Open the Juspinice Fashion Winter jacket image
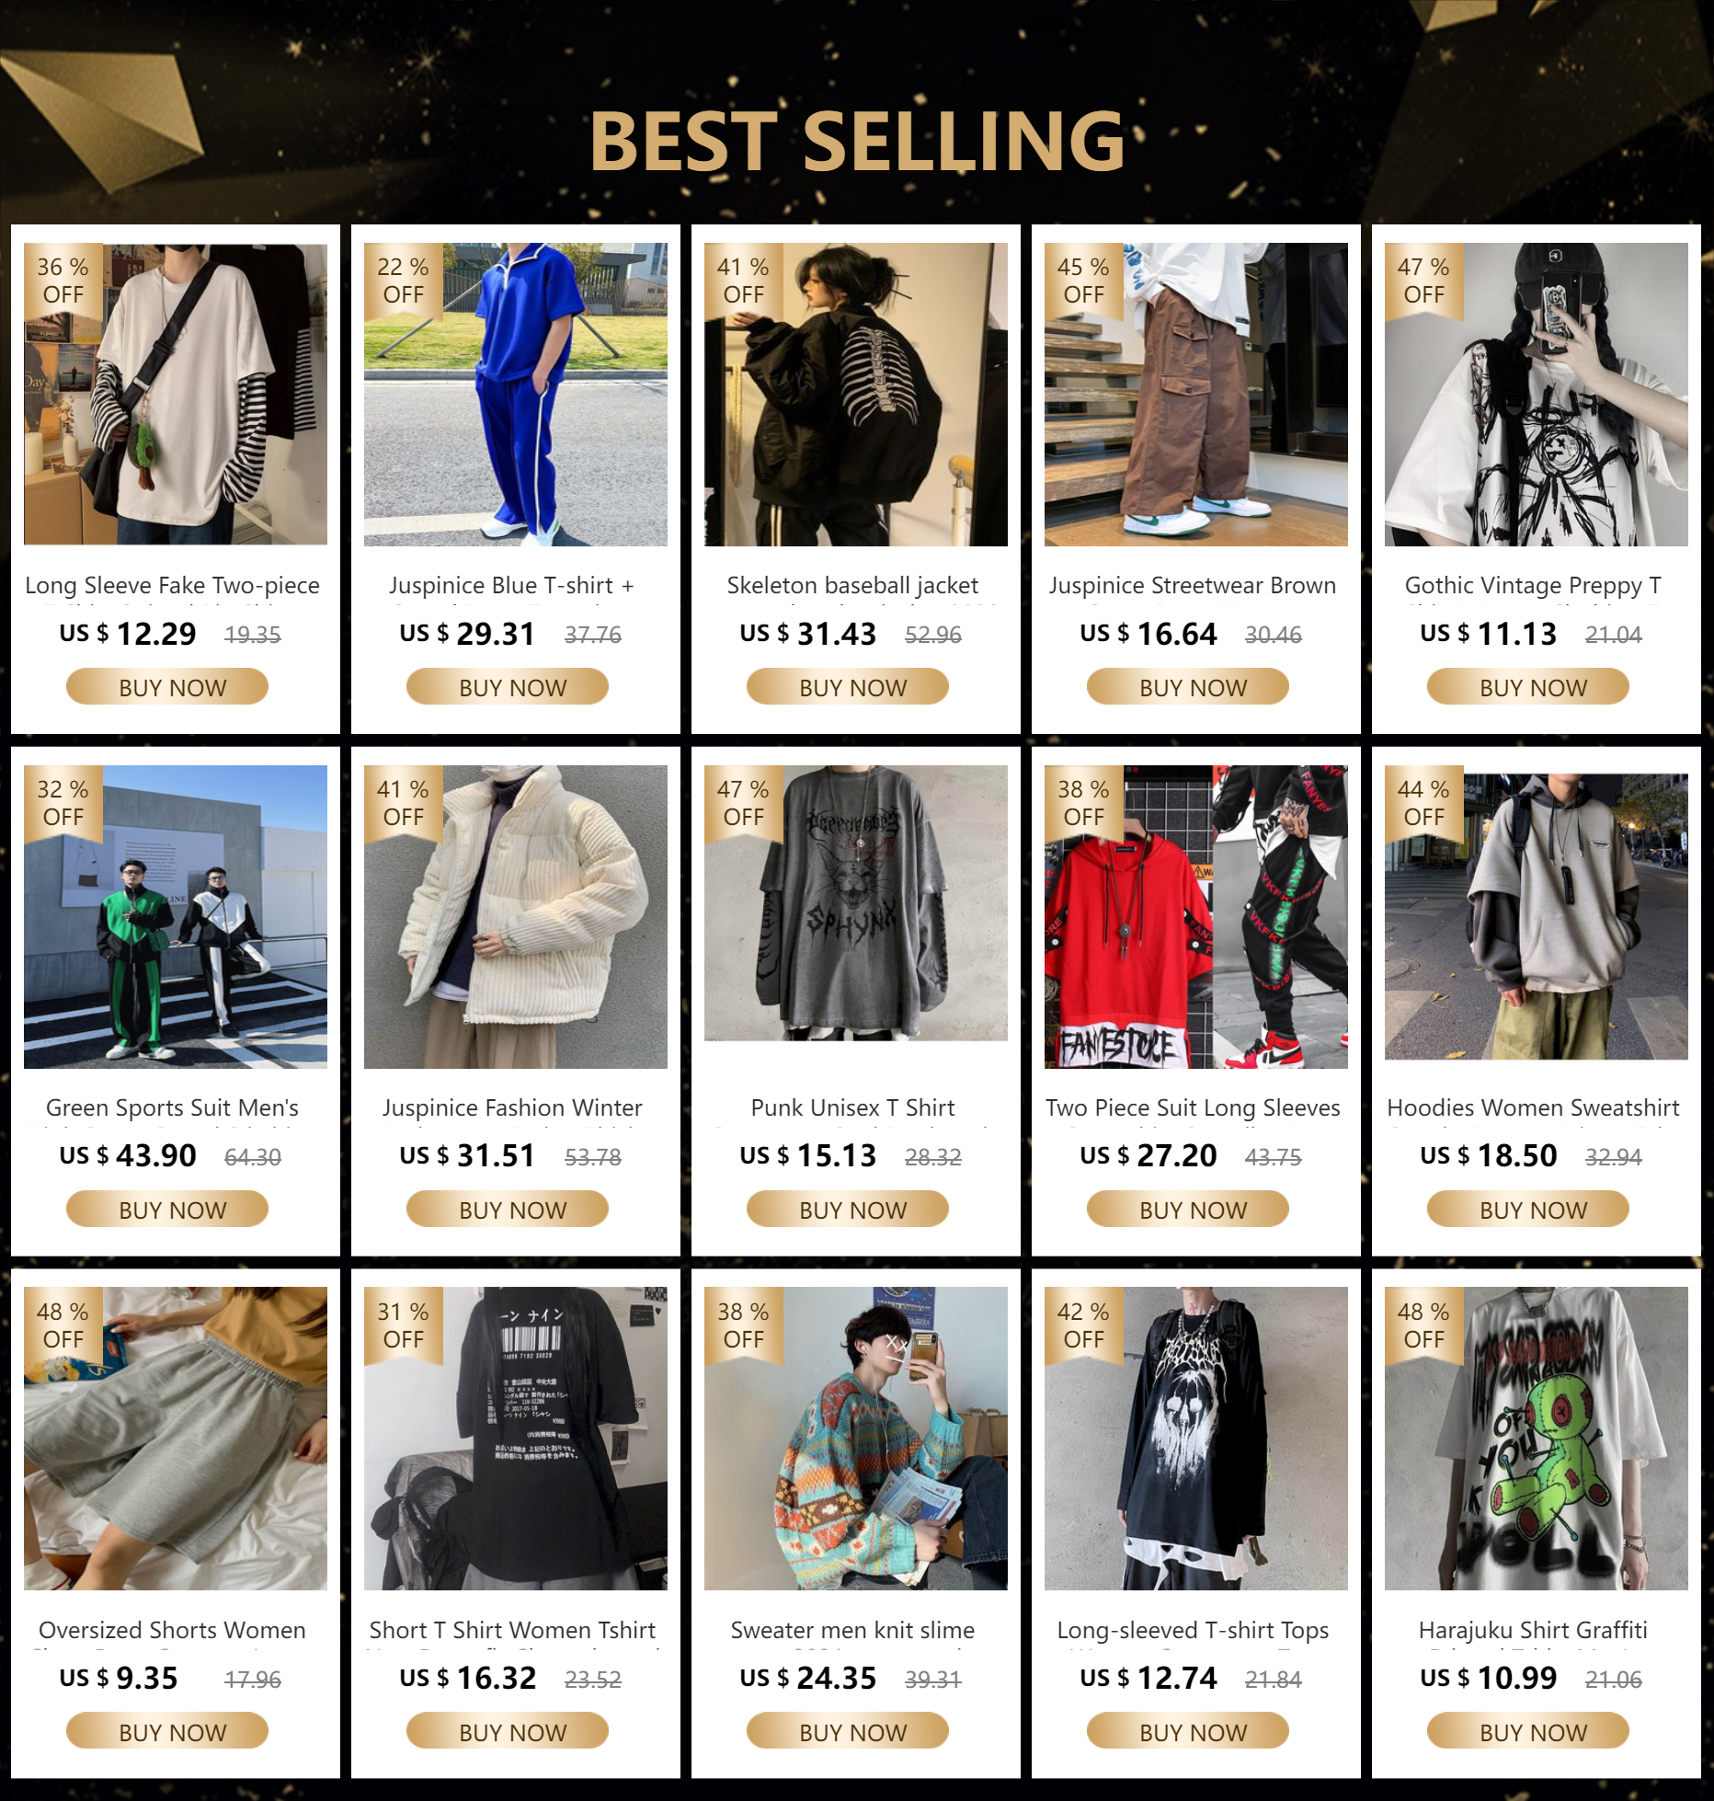Image resolution: width=1714 pixels, height=1801 pixels. (515, 917)
